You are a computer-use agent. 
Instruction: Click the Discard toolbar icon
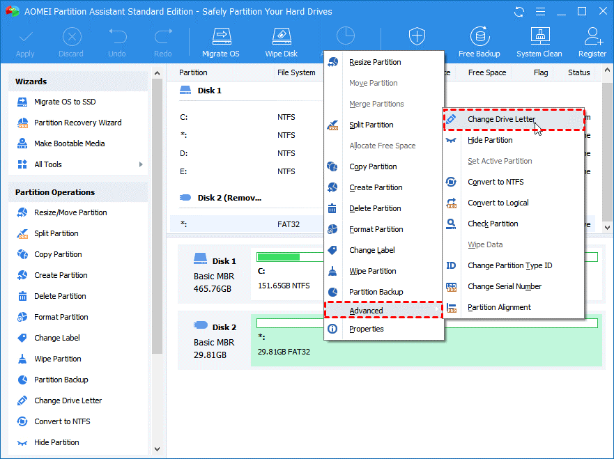(72, 40)
